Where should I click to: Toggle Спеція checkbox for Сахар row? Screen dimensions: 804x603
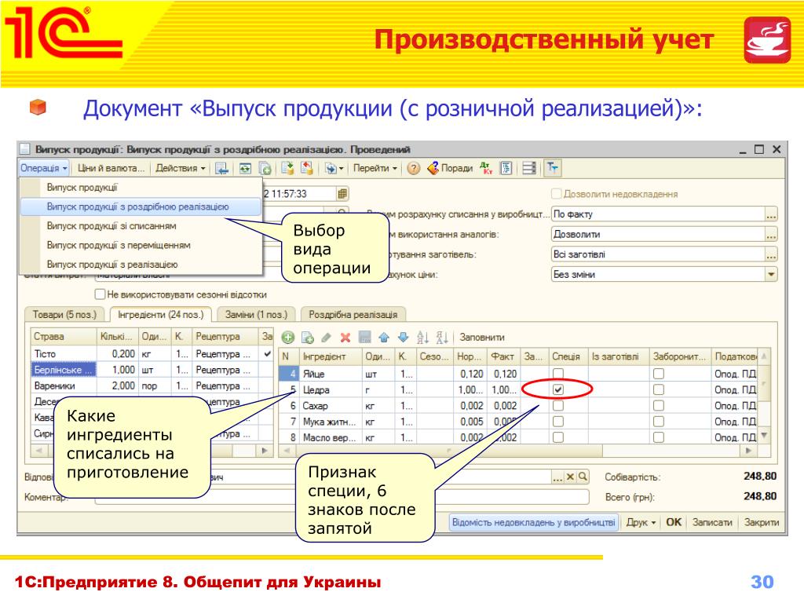point(558,406)
